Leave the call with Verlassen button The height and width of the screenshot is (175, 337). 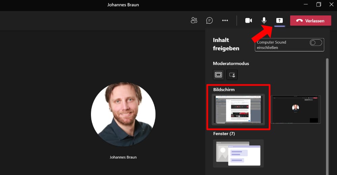311,20
